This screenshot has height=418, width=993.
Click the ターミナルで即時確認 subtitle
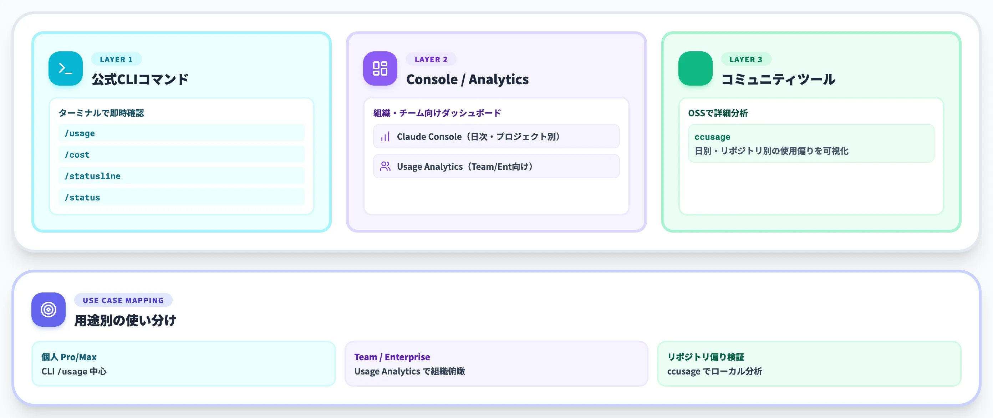pos(101,113)
